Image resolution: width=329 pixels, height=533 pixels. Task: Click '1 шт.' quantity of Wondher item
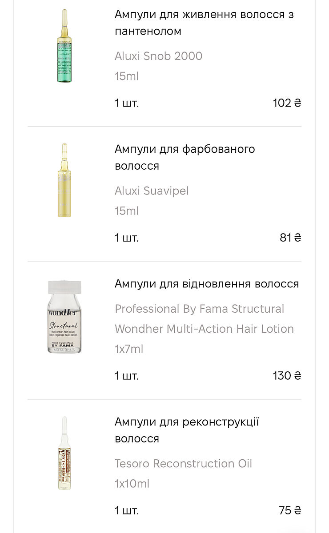[x=127, y=376]
